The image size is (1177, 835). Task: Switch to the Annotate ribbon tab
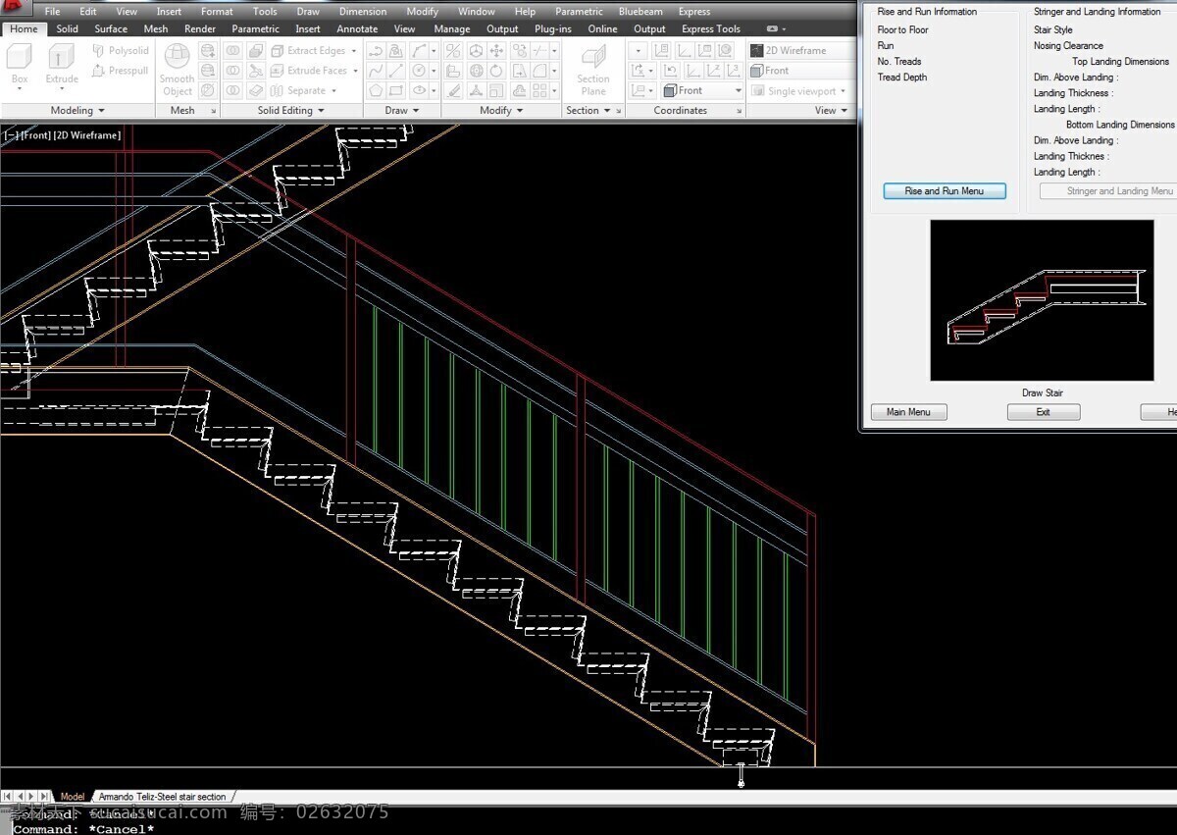click(x=357, y=29)
